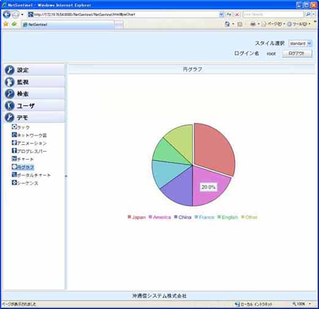Click the ユーザ user section icon
Screen dimensions: 319x309
point(9,105)
